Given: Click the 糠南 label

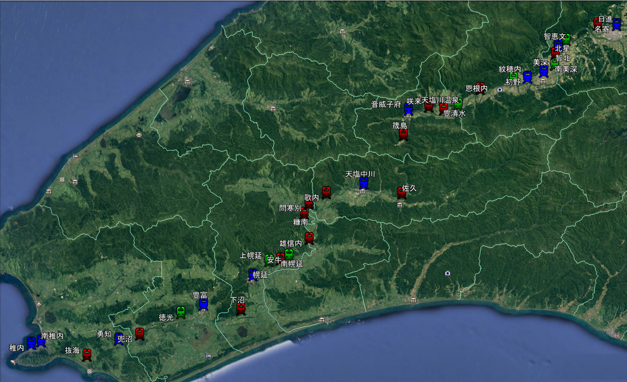Looking at the screenshot, I should point(300,222).
